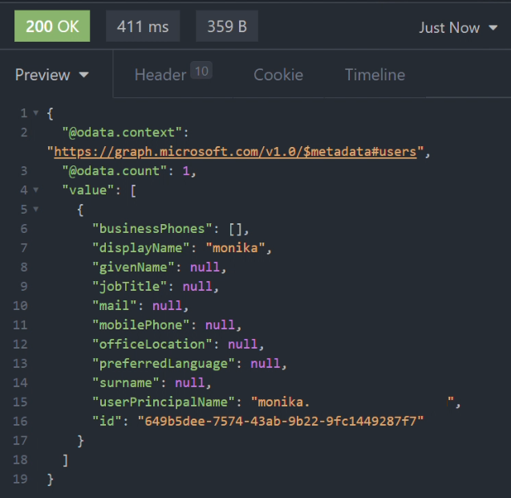Switch to the Timeline tab
The width and height of the screenshot is (511, 498).
[375, 75]
